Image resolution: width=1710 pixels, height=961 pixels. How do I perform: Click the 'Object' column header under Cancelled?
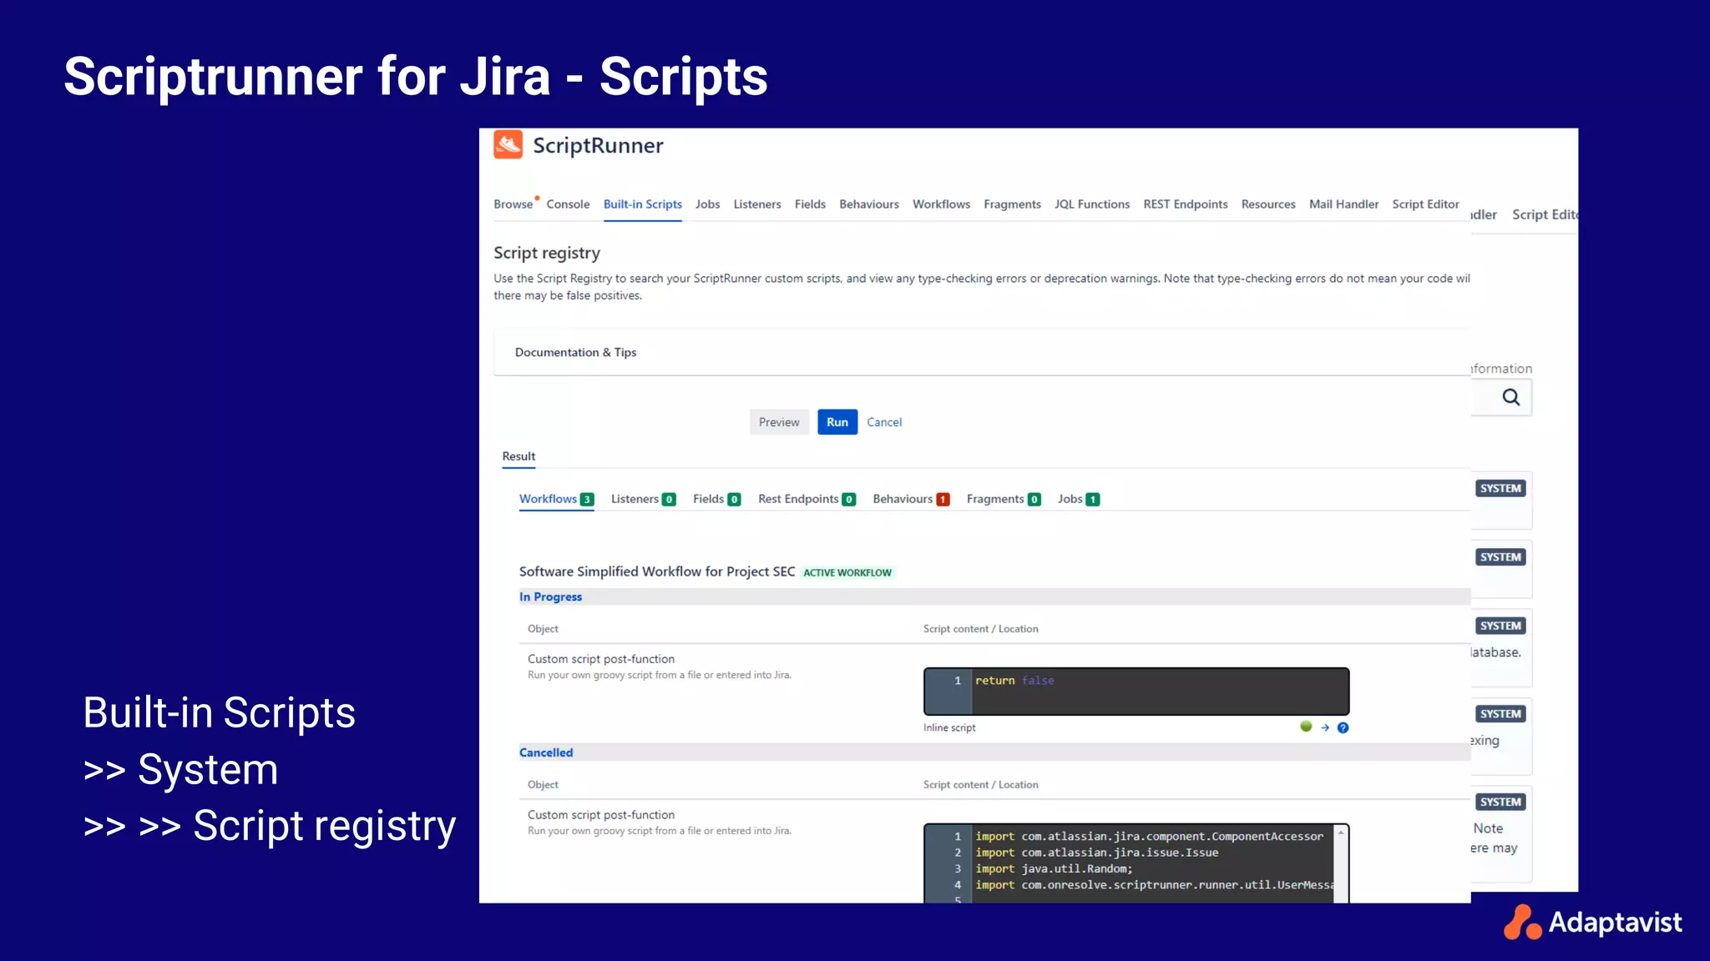(x=543, y=785)
